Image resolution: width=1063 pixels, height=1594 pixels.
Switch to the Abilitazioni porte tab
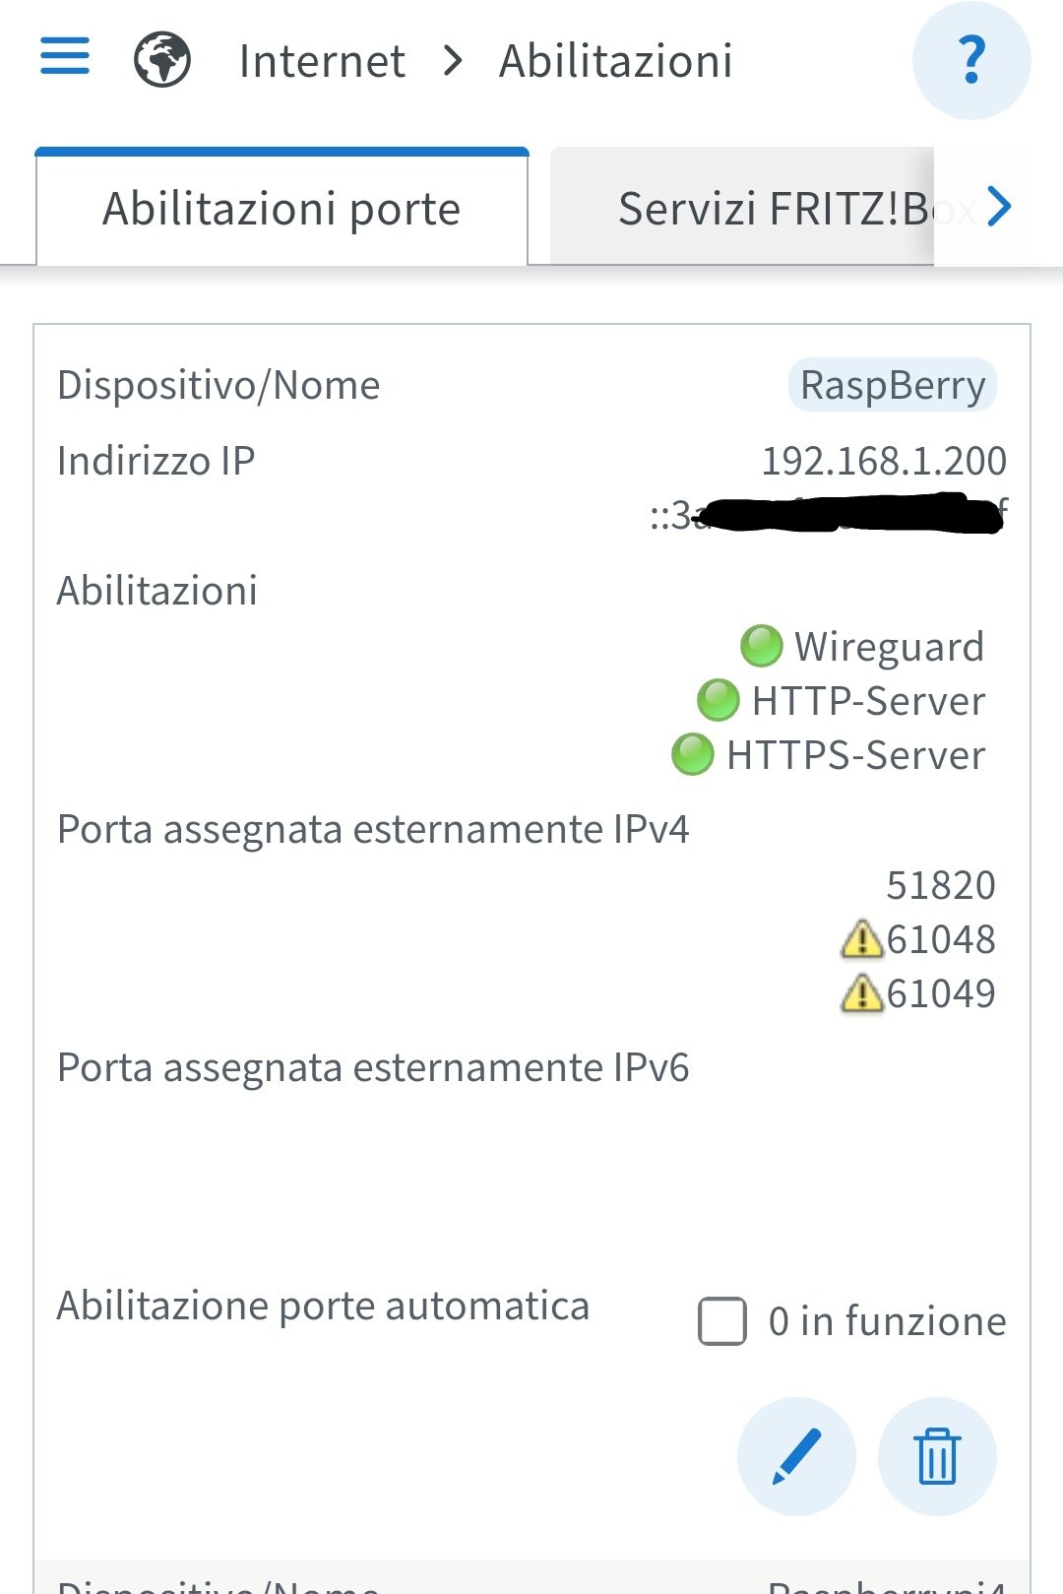[x=281, y=208]
